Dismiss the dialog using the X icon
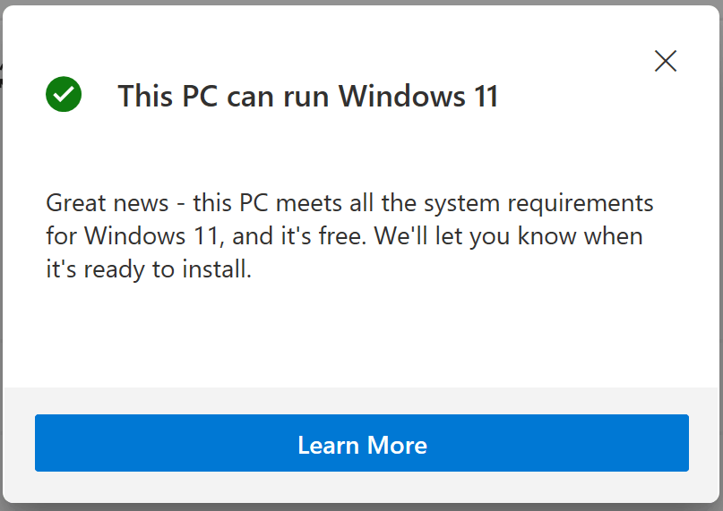Screen dimensions: 723x511 click(x=666, y=61)
